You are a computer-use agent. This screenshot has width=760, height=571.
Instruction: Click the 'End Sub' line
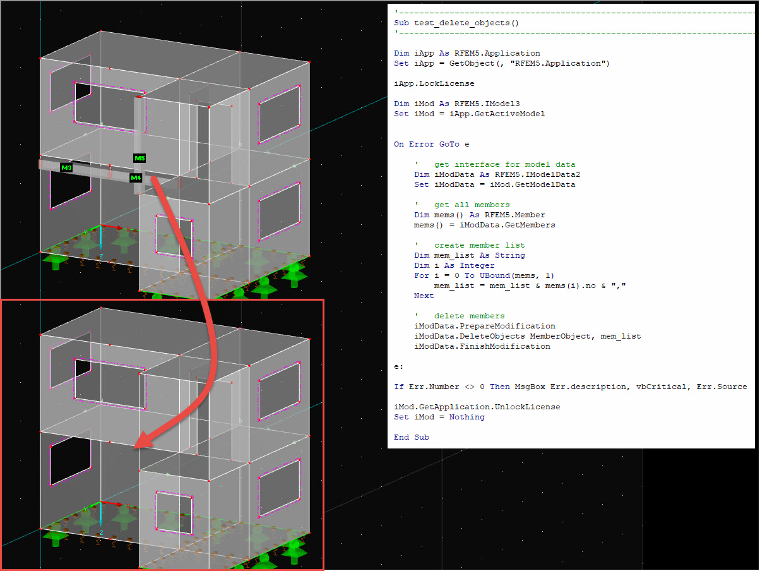(x=412, y=437)
